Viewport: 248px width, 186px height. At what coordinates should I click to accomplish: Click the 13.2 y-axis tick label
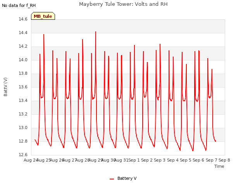23,114
